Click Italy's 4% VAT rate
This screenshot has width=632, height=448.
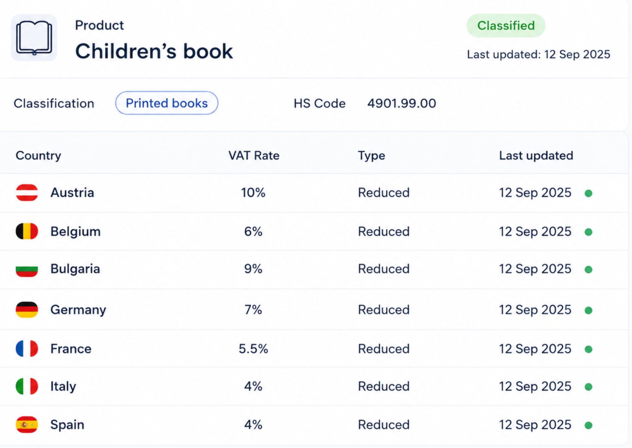(253, 386)
